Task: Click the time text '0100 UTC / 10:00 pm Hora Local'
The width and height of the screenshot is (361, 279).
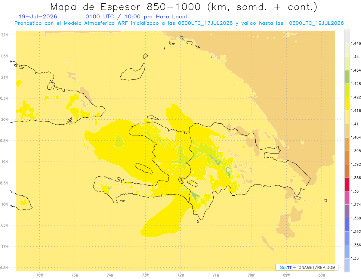Action: [136, 17]
